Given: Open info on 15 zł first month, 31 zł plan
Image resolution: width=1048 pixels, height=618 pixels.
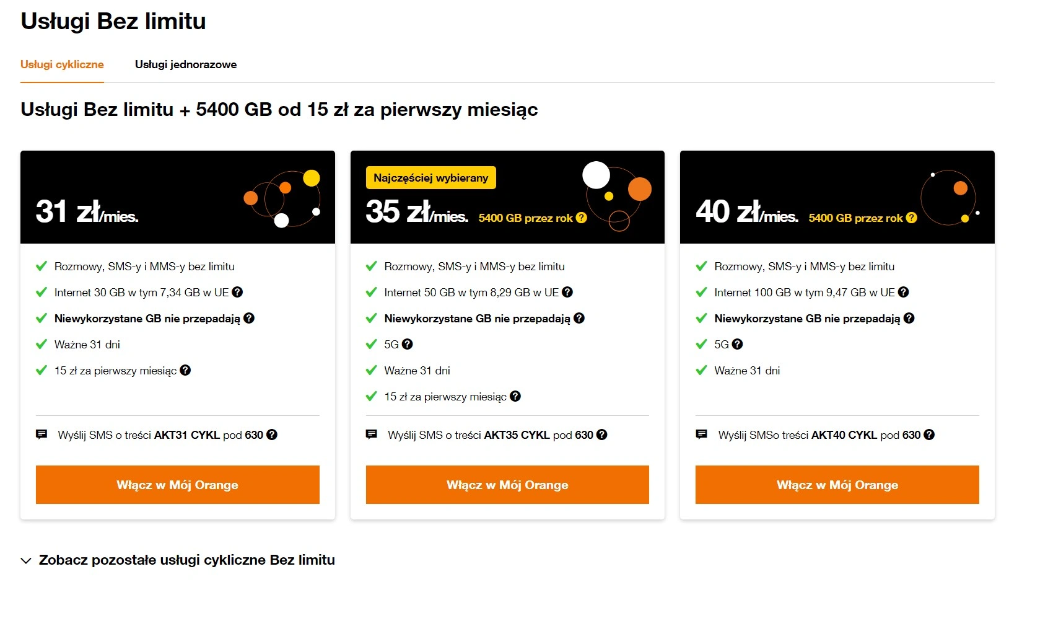Looking at the screenshot, I should pos(185,370).
